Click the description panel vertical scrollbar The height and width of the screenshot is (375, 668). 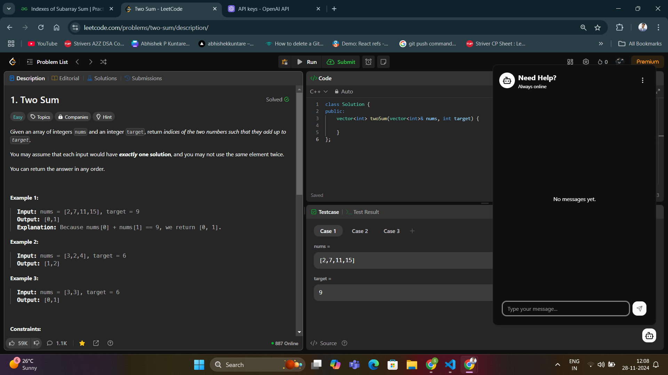[x=299, y=142]
